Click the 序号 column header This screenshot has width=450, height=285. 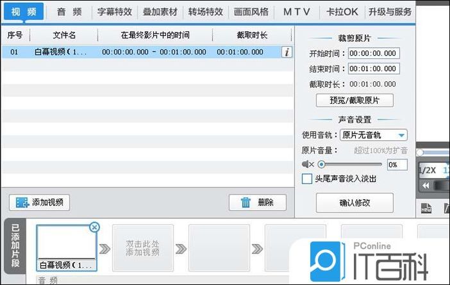[x=15, y=35]
